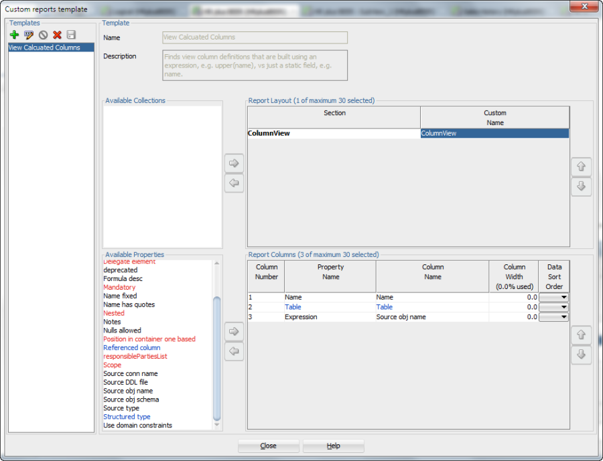Save the template changes

(x=71, y=34)
